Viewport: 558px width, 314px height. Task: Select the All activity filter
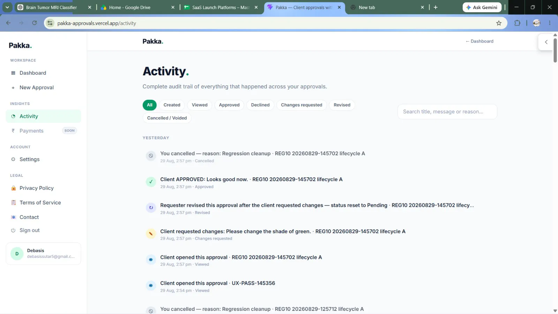click(x=150, y=105)
